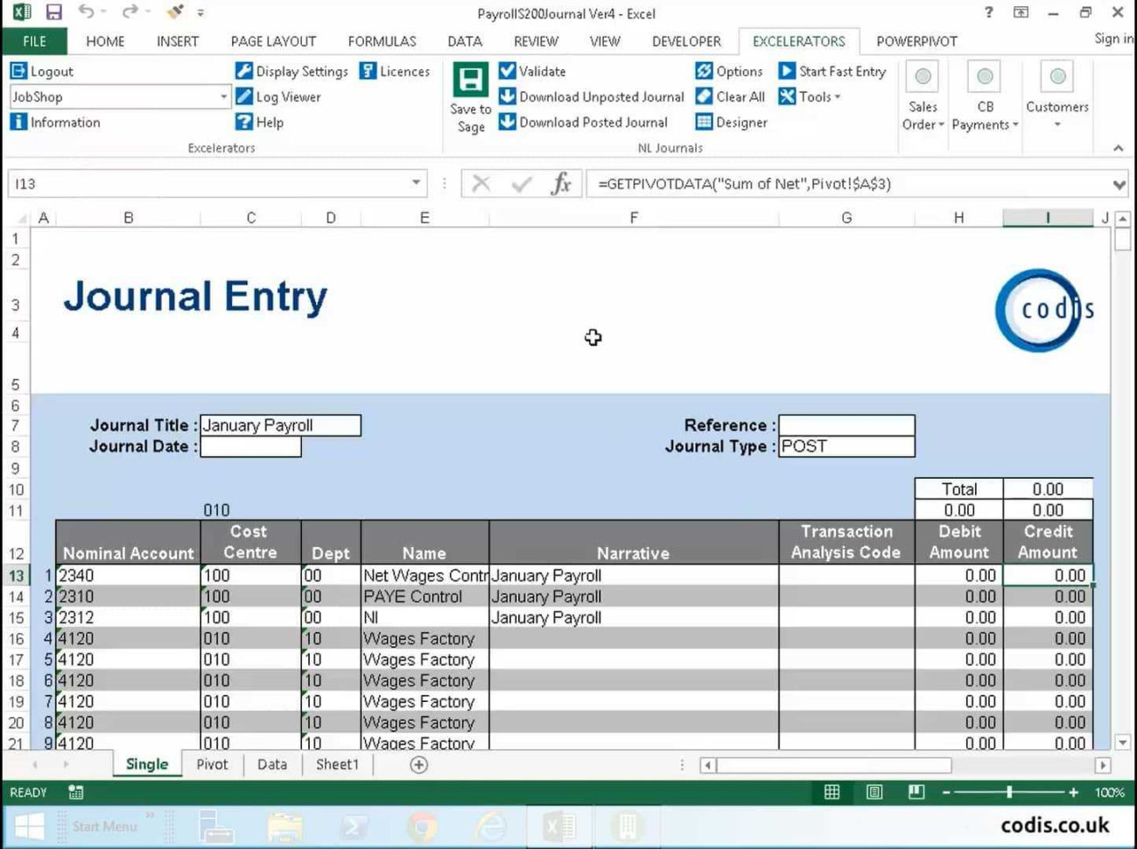Switch to Page Break Preview view
Screen dimensions: 1137x849
click(916, 792)
